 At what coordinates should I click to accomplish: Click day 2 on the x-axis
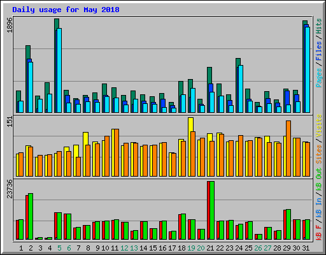click(x=31, y=248)
